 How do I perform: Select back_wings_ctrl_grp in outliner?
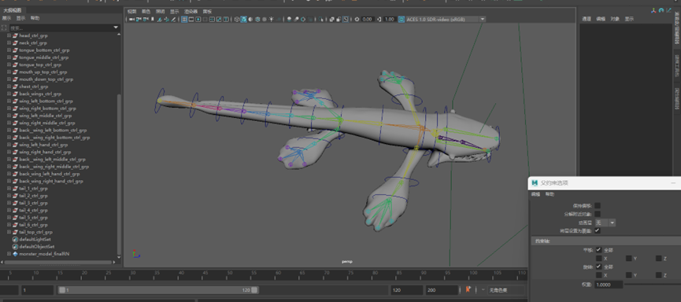40,94
